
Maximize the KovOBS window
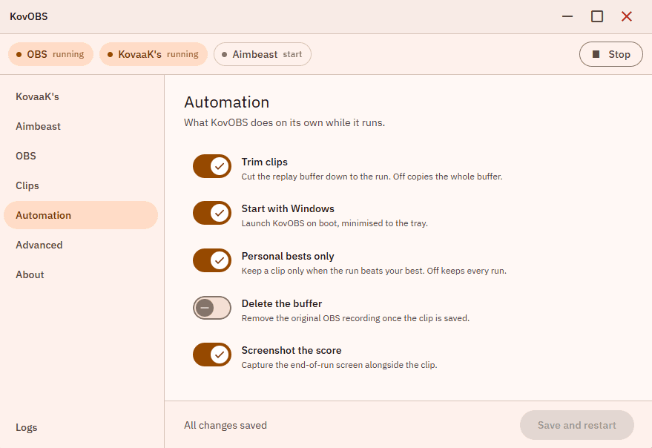pyautogui.click(x=597, y=16)
